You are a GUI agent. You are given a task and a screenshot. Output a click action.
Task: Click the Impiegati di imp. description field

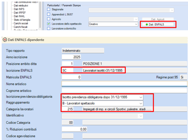click(x=135, y=109)
